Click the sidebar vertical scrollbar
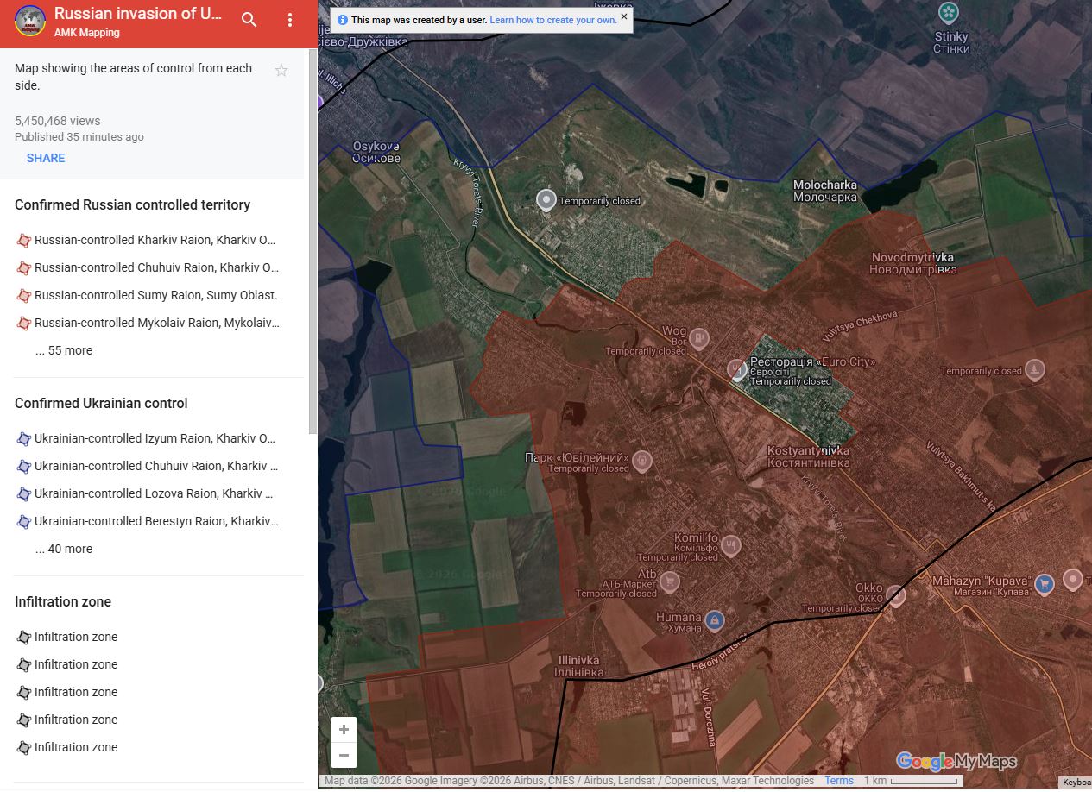Viewport: 1092px width, 792px height. coord(313,242)
